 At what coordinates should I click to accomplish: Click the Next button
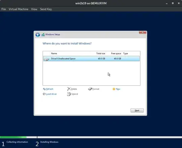click(x=137, y=111)
